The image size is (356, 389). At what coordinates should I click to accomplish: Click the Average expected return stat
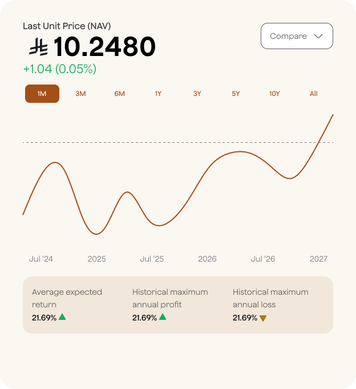tap(67, 298)
